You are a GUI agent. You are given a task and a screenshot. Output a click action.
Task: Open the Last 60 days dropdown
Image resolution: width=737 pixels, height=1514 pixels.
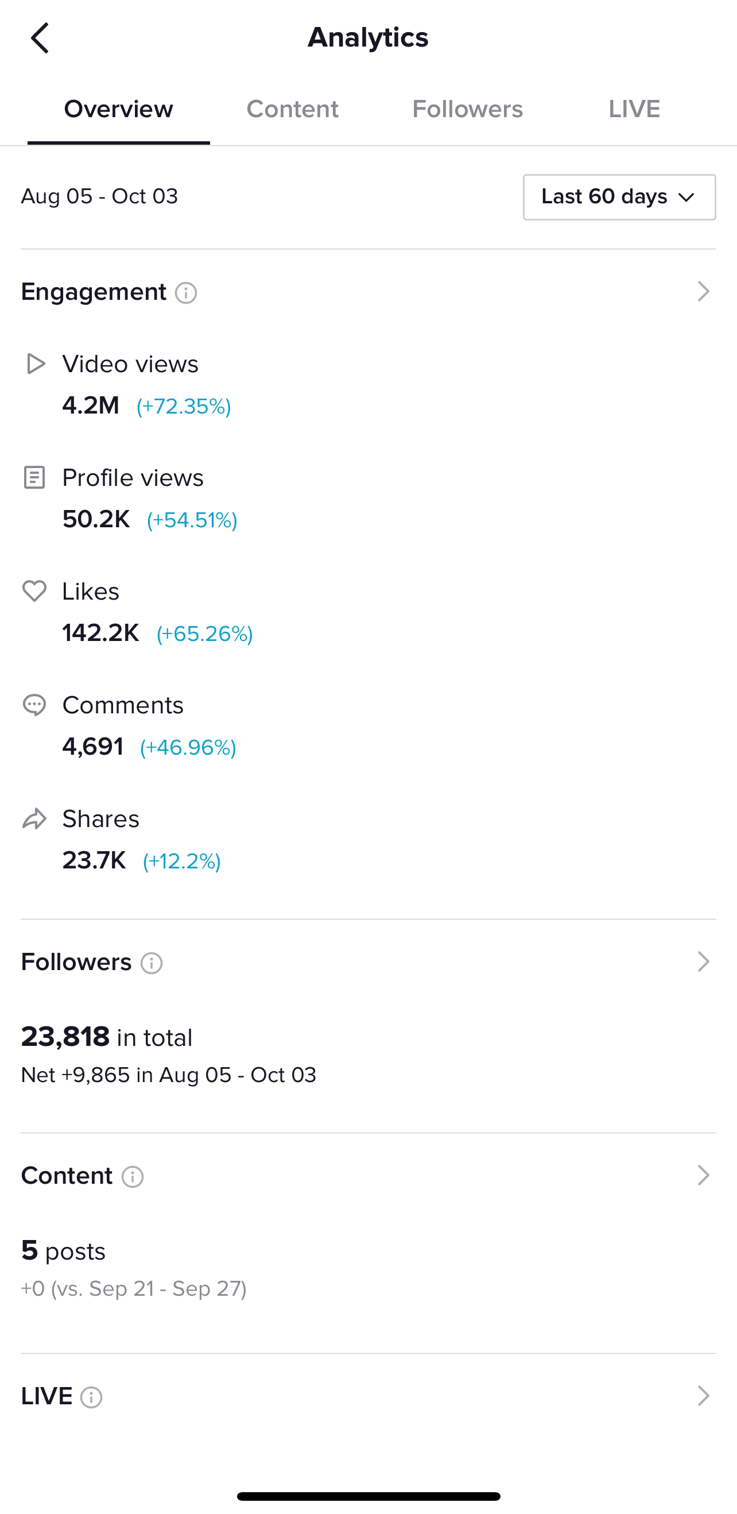pos(619,197)
